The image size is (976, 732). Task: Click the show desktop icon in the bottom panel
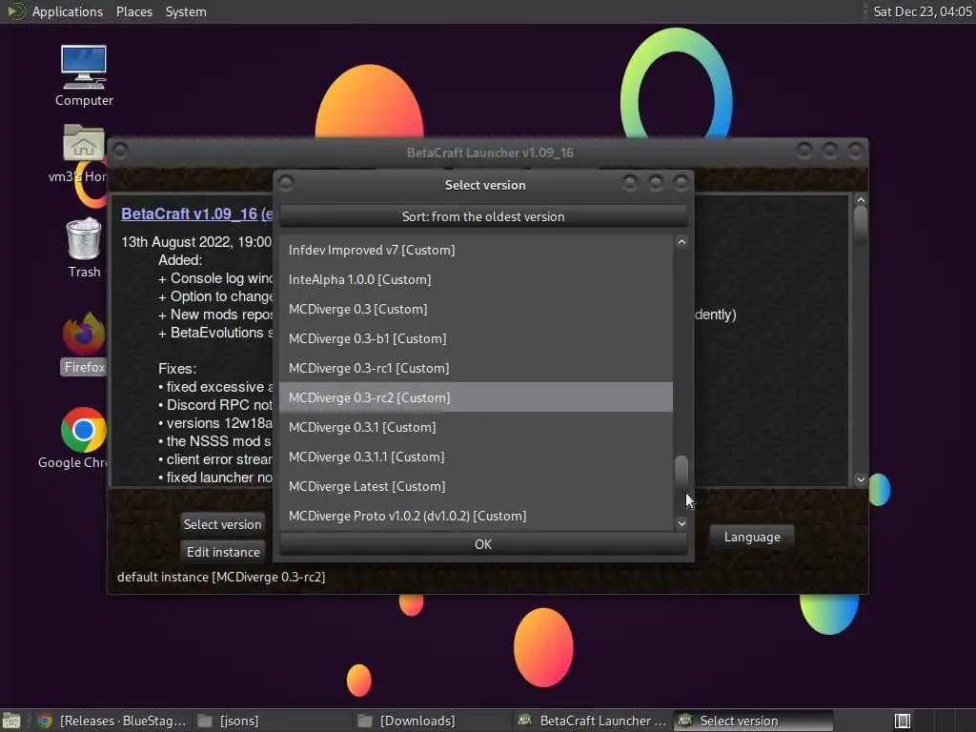click(x=11, y=721)
